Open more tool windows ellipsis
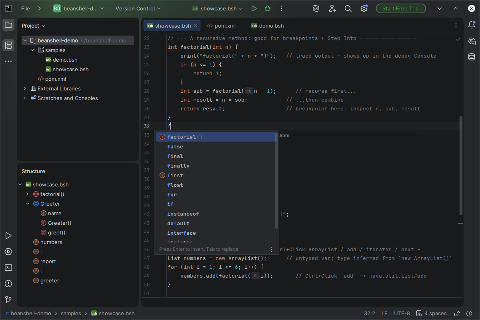 pyautogui.click(x=8, y=61)
